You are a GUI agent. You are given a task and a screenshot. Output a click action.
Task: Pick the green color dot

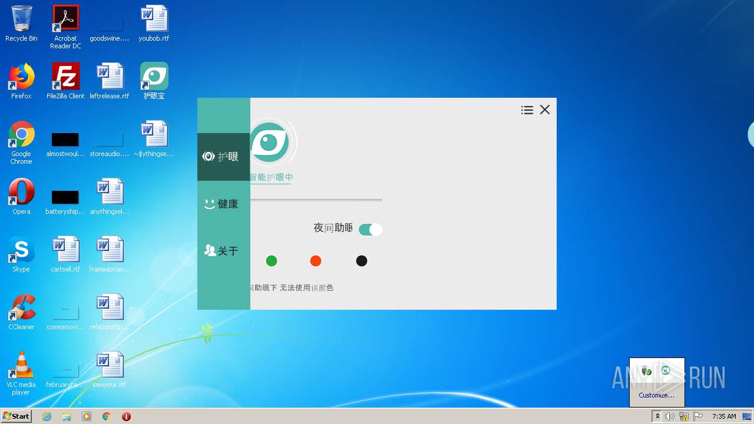pyautogui.click(x=272, y=261)
